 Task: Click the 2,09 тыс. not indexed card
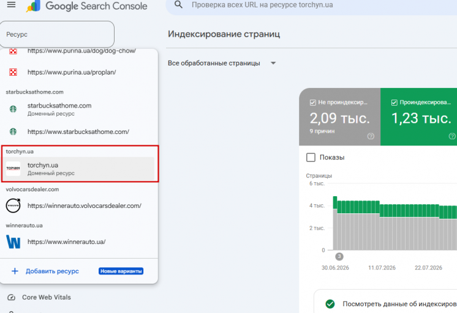point(340,117)
